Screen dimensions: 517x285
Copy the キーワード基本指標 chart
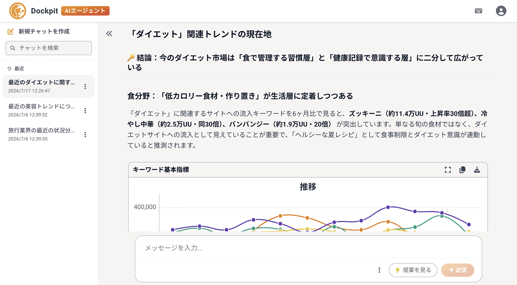(x=462, y=170)
